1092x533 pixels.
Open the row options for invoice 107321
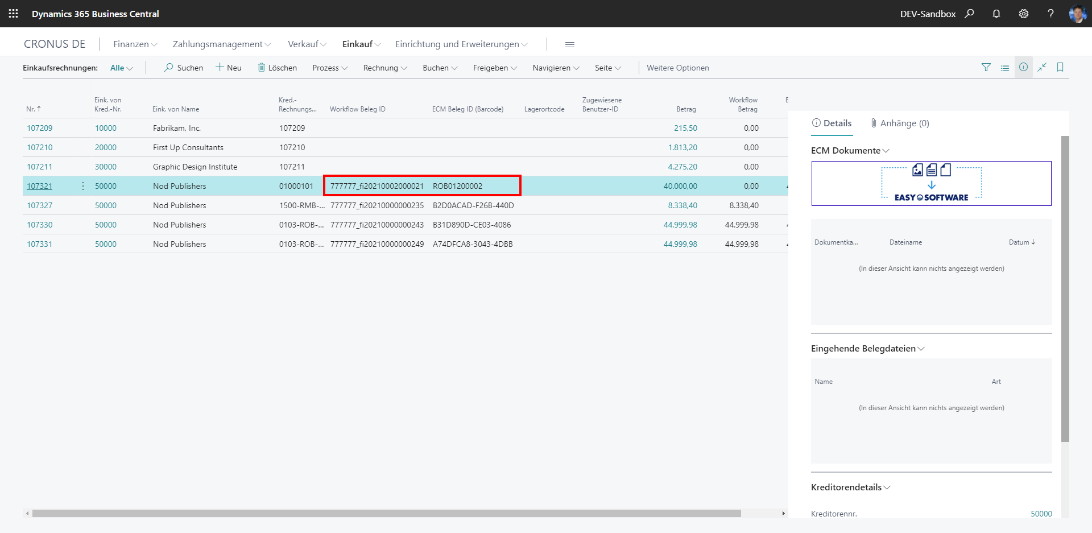(83, 186)
